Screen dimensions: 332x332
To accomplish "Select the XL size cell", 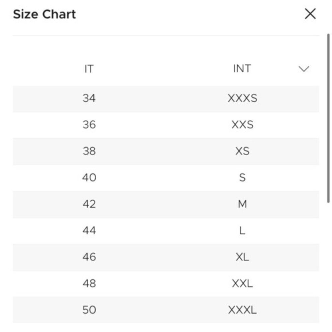I will pyautogui.click(x=242, y=257).
